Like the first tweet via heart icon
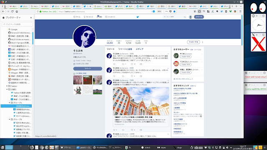Screen dimensions: 267x150 (132, 64)
